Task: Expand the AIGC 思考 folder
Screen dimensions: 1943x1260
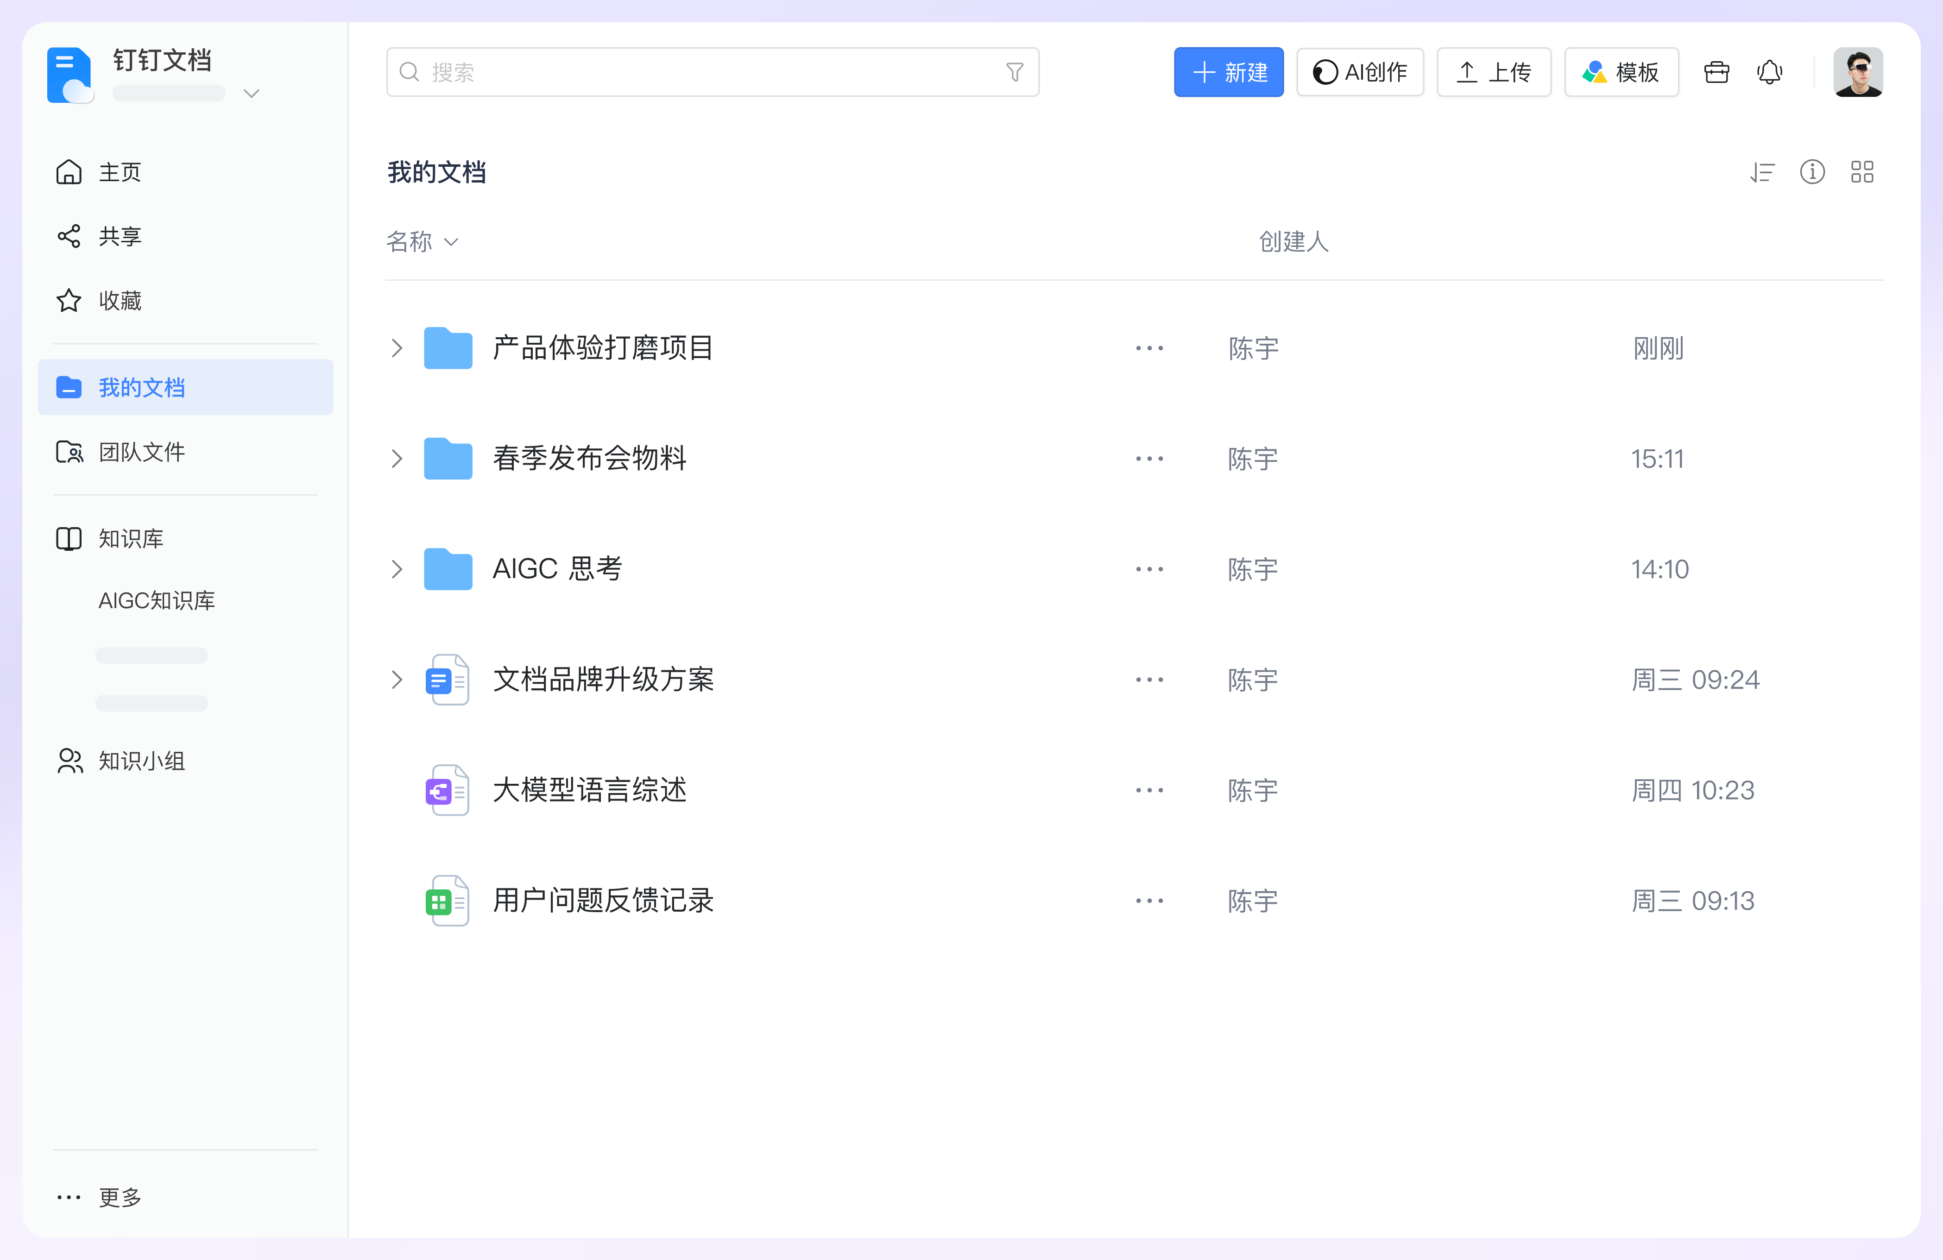Action: pos(397,569)
